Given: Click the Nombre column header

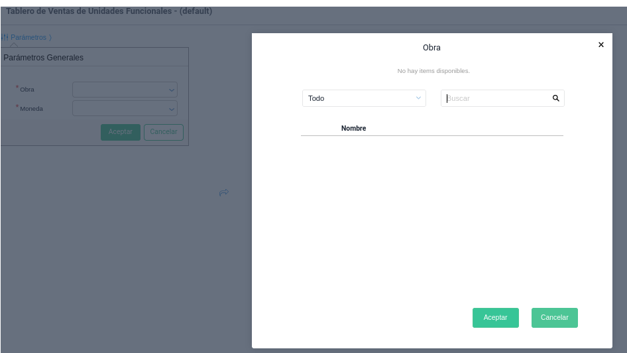Looking at the screenshot, I should pos(353,128).
